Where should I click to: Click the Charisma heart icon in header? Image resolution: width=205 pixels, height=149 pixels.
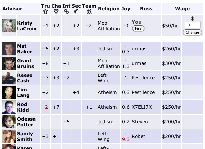(56, 12)
